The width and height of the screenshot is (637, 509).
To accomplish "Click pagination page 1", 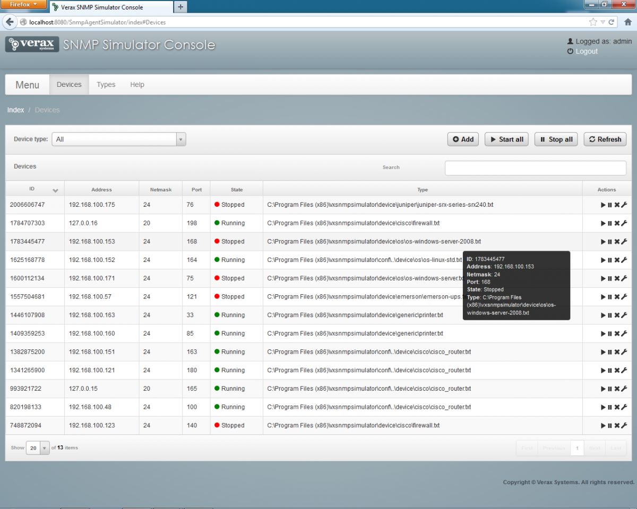I will (577, 448).
